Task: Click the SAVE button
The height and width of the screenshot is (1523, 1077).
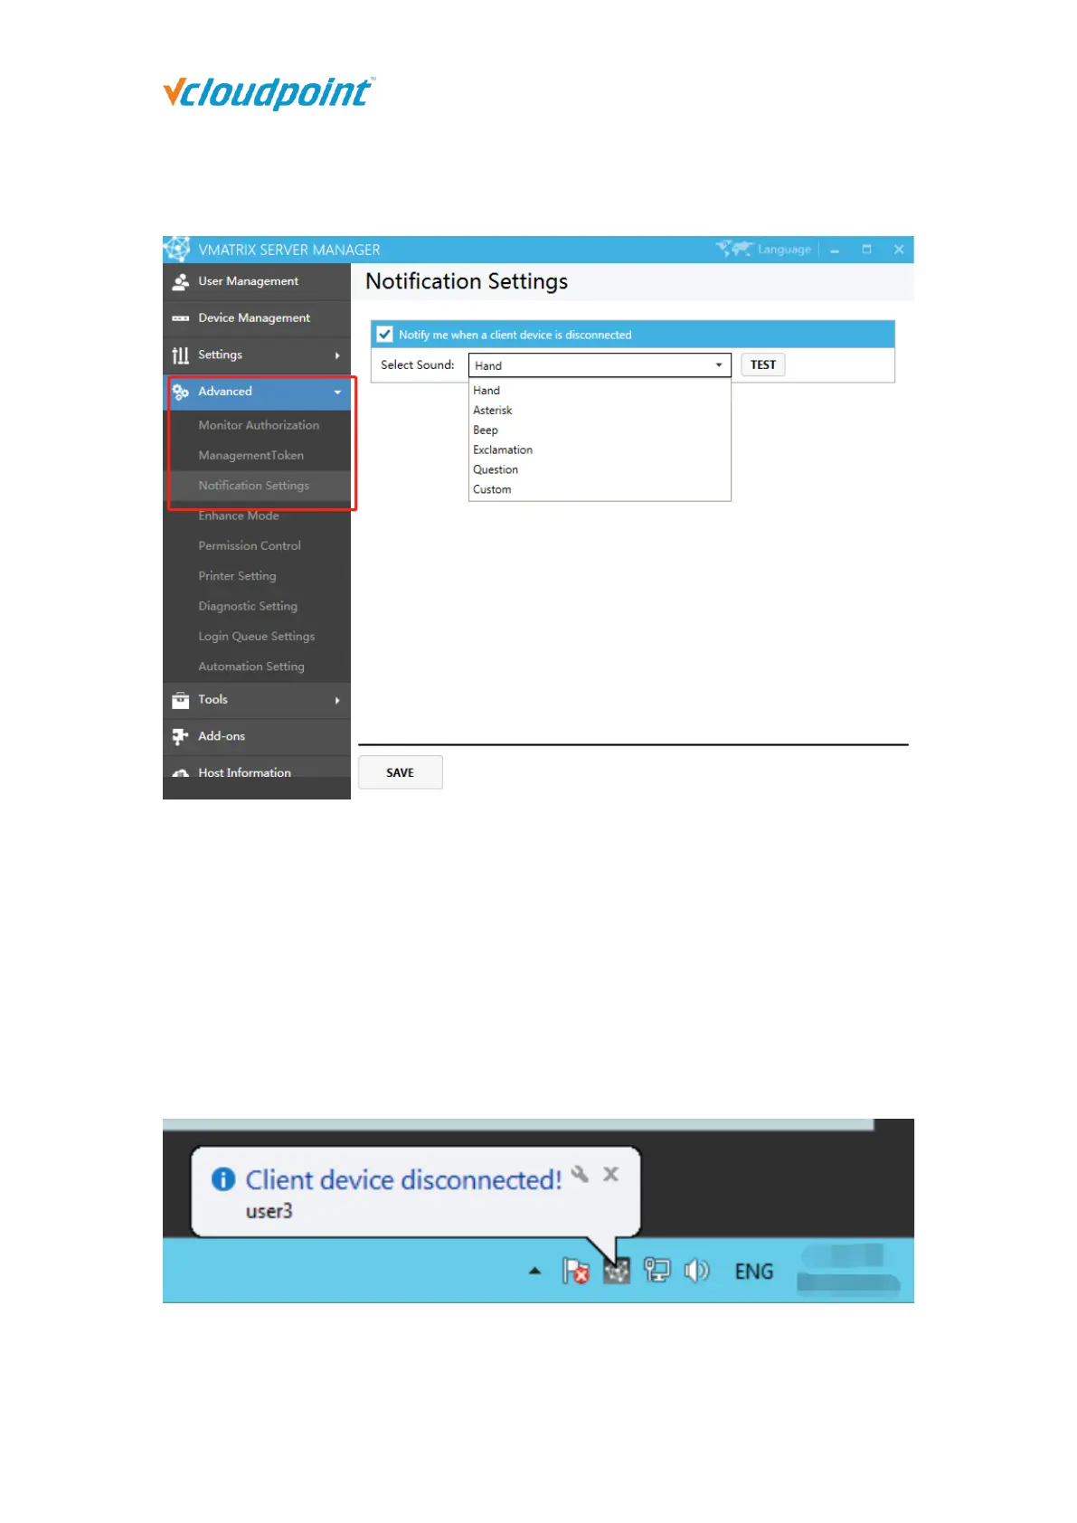Action: [401, 772]
